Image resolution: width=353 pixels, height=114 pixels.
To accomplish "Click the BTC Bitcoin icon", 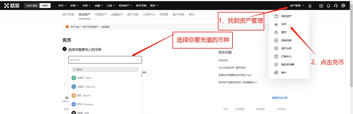I will [x=74, y=95].
